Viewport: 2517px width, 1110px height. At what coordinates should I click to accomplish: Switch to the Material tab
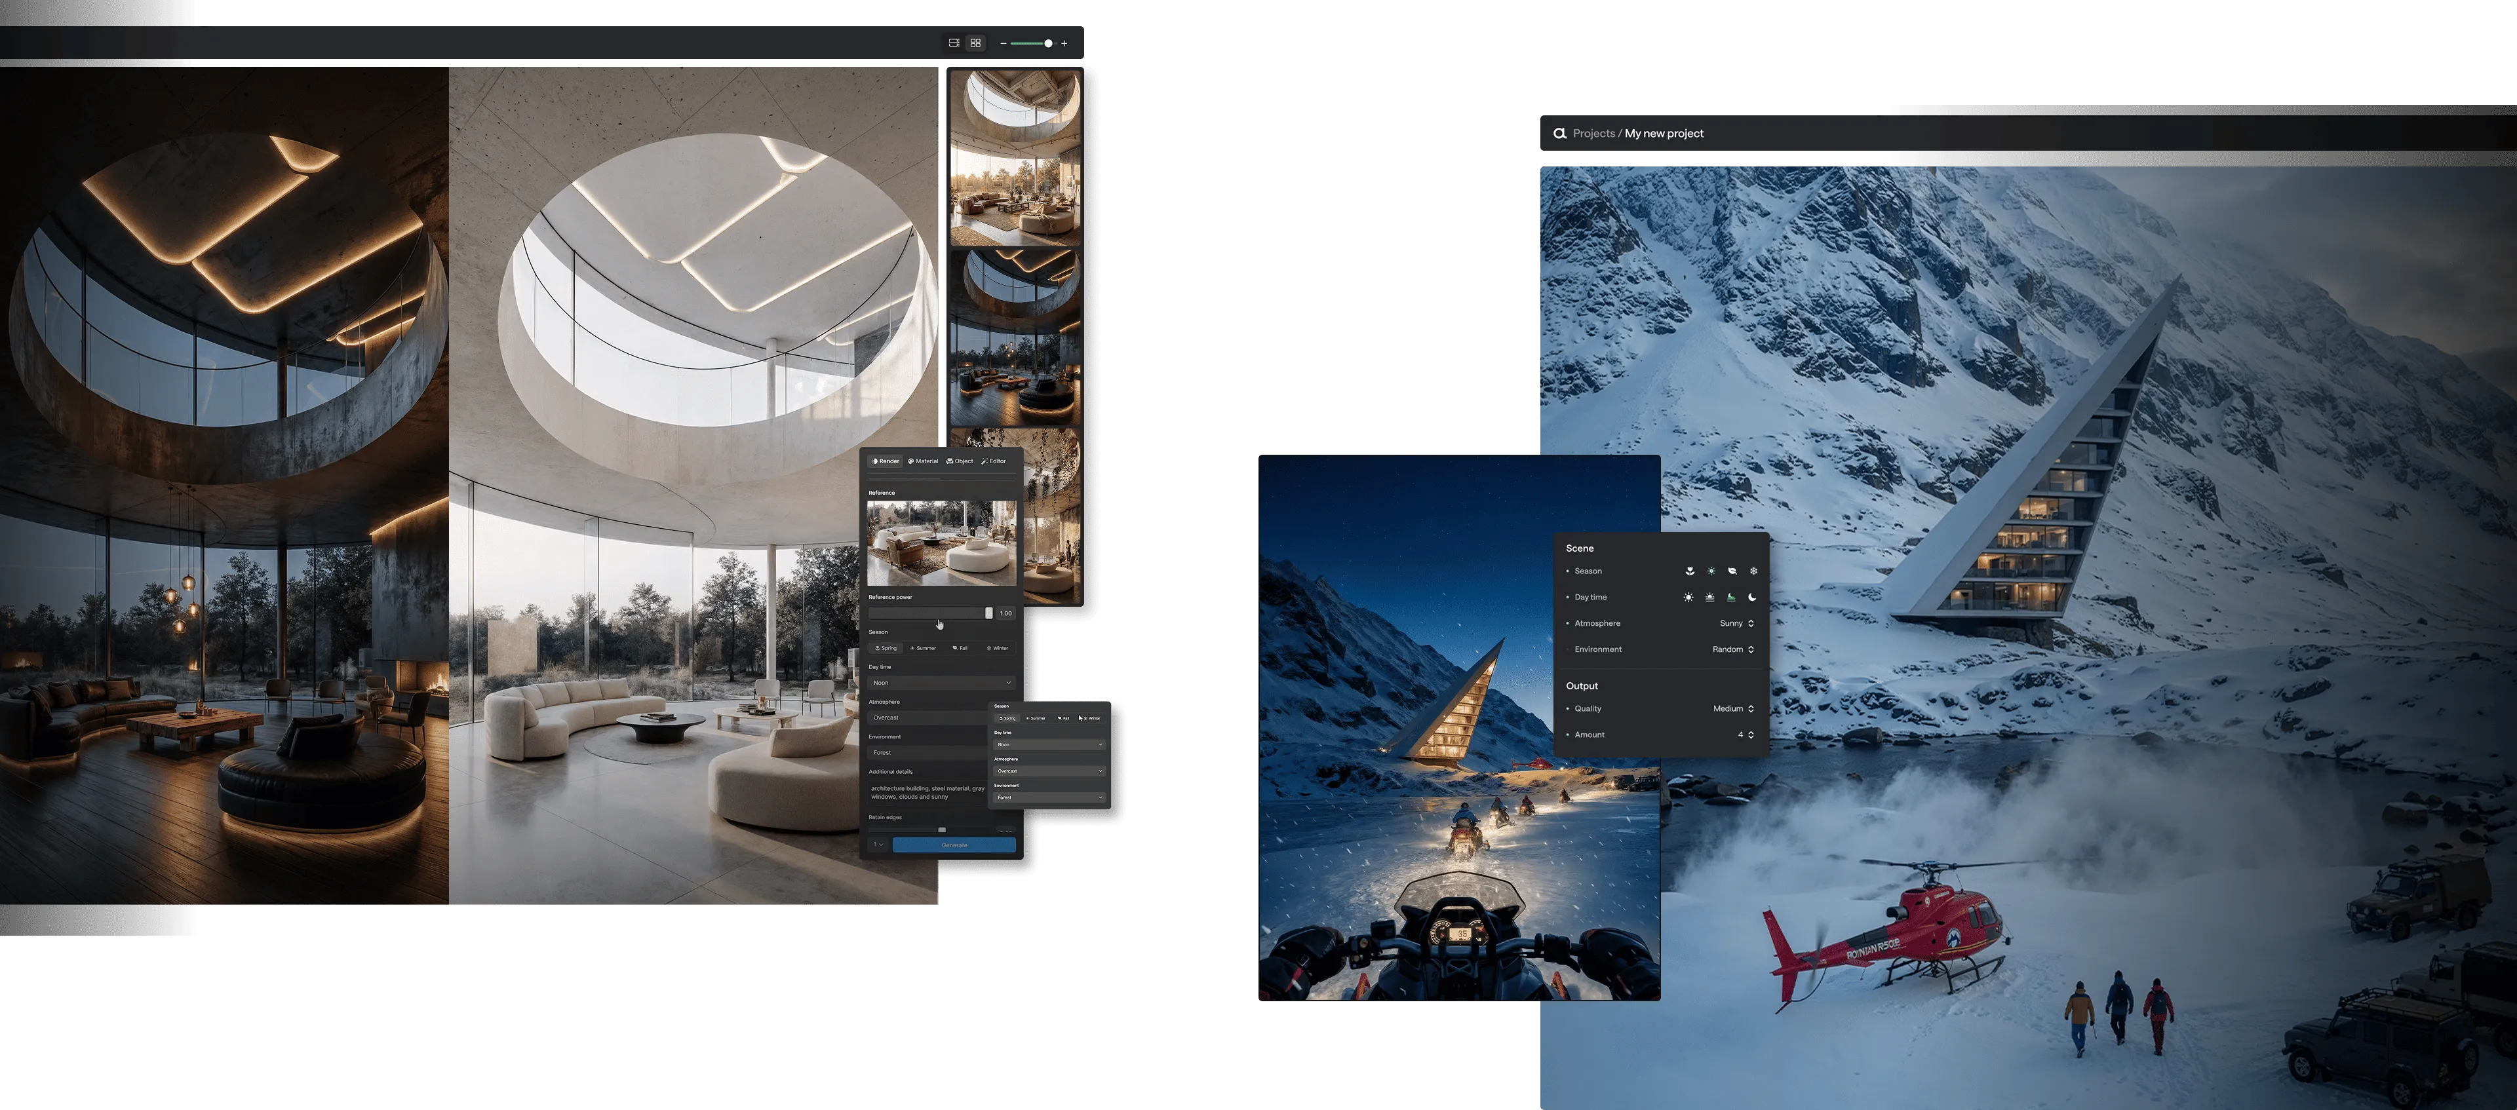tap(922, 461)
